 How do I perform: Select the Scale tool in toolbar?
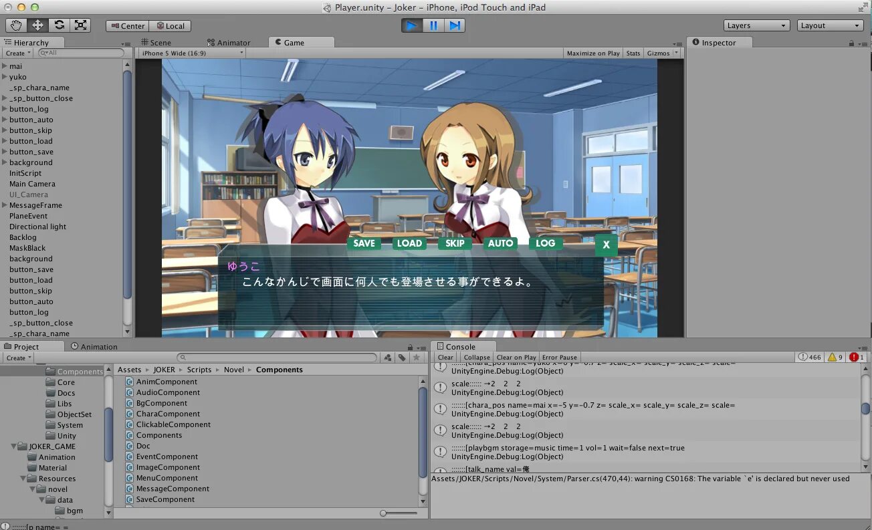pos(80,25)
